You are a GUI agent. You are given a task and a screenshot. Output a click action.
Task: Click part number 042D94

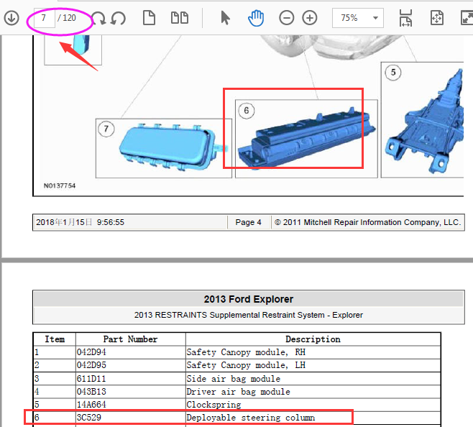pyautogui.click(x=91, y=352)
